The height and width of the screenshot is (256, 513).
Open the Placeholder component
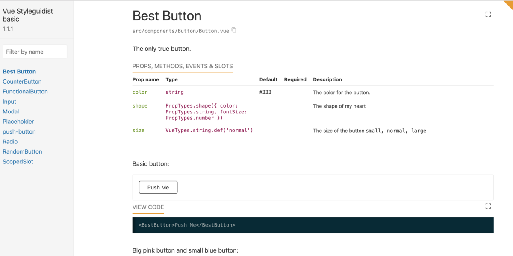pyautogui.click(x=18, y=122)
